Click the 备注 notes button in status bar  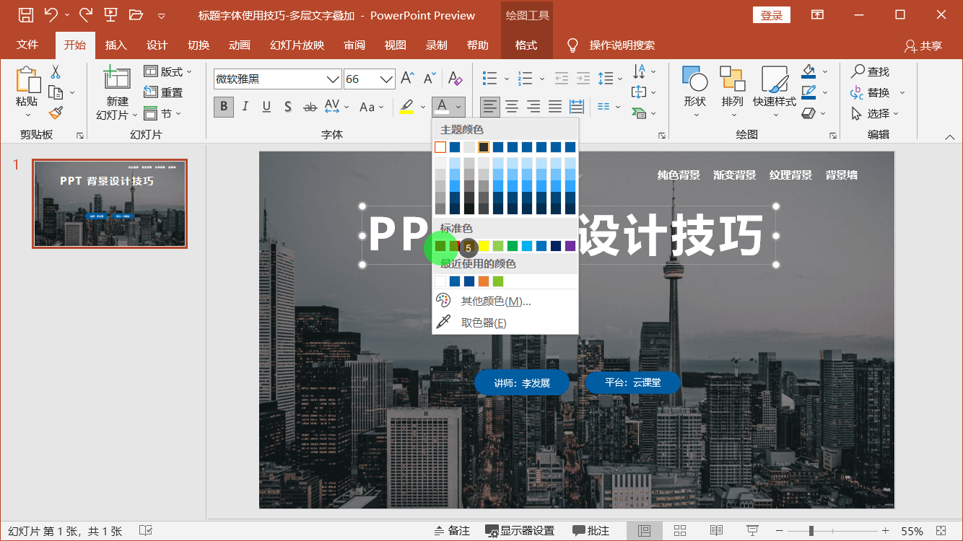[452, 531]
